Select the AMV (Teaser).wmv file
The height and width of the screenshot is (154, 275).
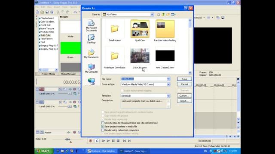(x=165, y=58)
